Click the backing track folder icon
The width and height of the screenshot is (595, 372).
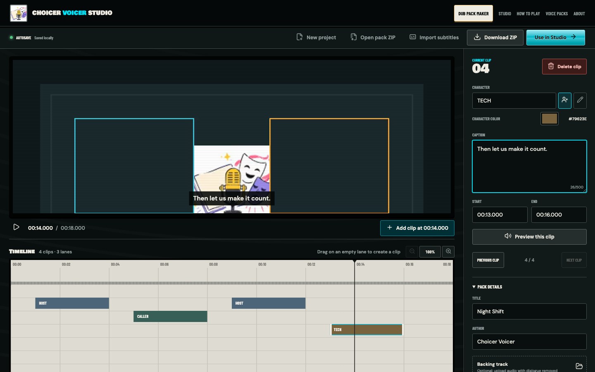(579, 366)
